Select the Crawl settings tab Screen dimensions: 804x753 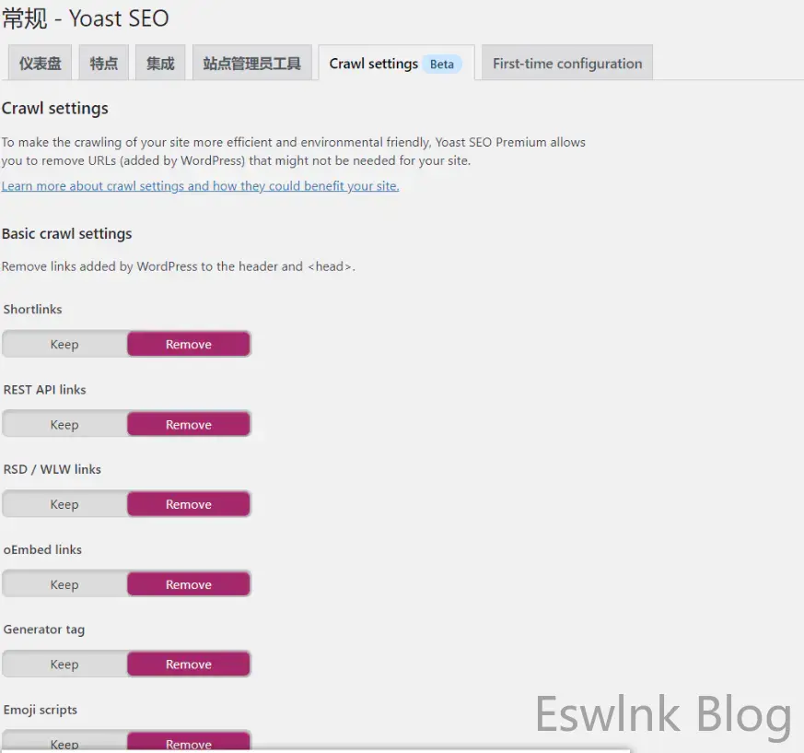(374, 64)
